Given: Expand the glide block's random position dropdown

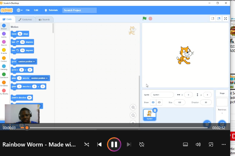Looking at the screenshot, I should 47,78.
